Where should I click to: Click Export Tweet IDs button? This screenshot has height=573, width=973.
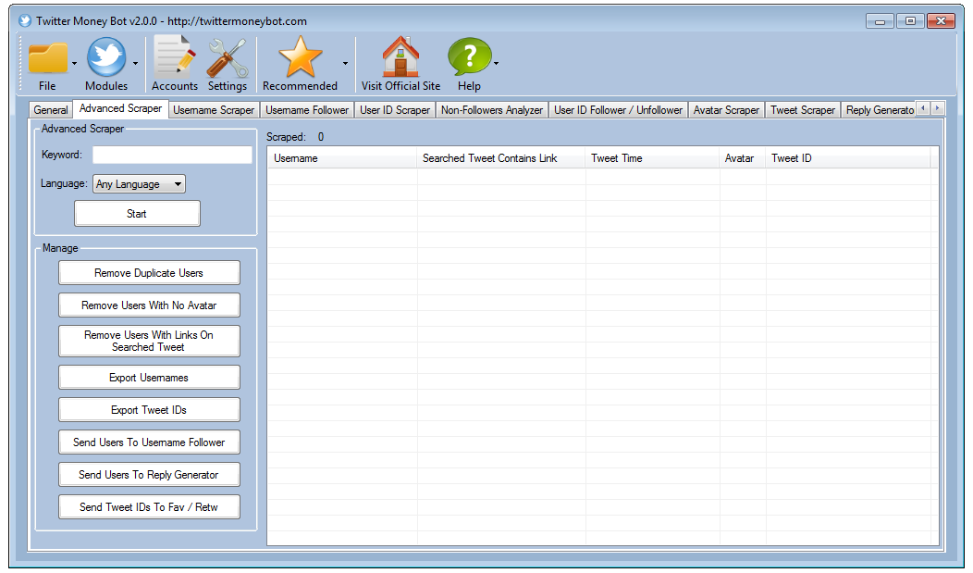click(x=149, y=410)
